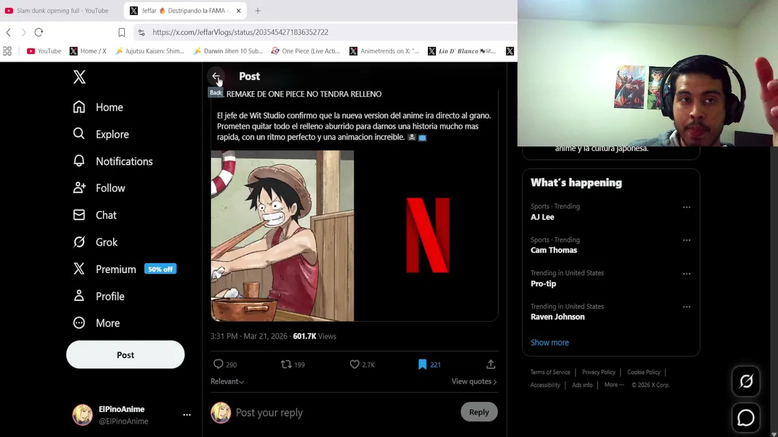This screenshot has width=778, height=437.
Task: Open the Darwin Jihen bookmark
Action: [x=228, y=51]
